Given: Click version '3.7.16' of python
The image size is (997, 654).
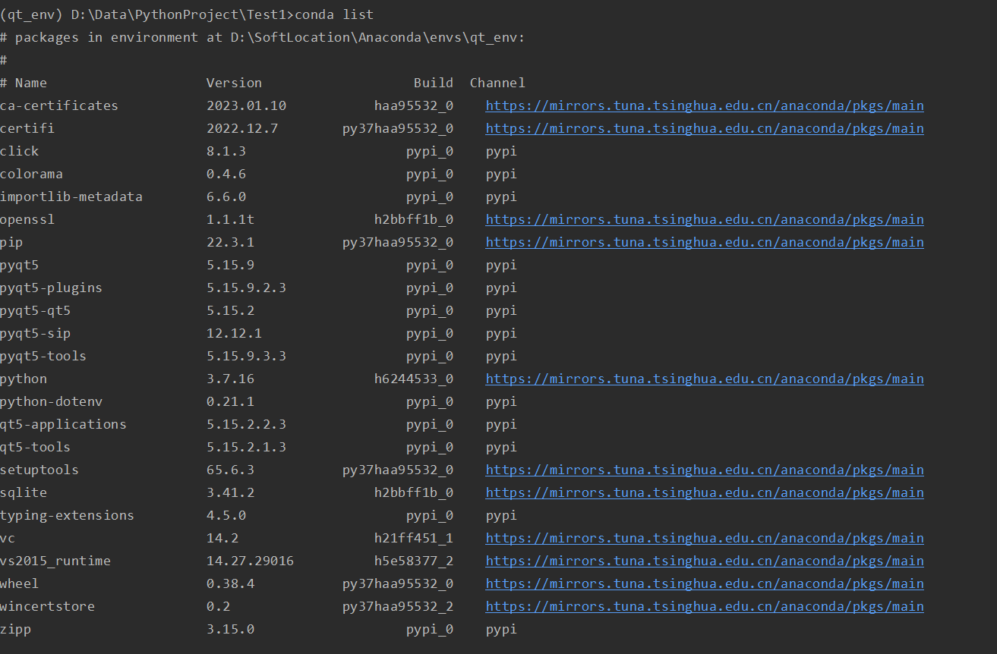Looking at the screenshot, I should coord(230,379).
